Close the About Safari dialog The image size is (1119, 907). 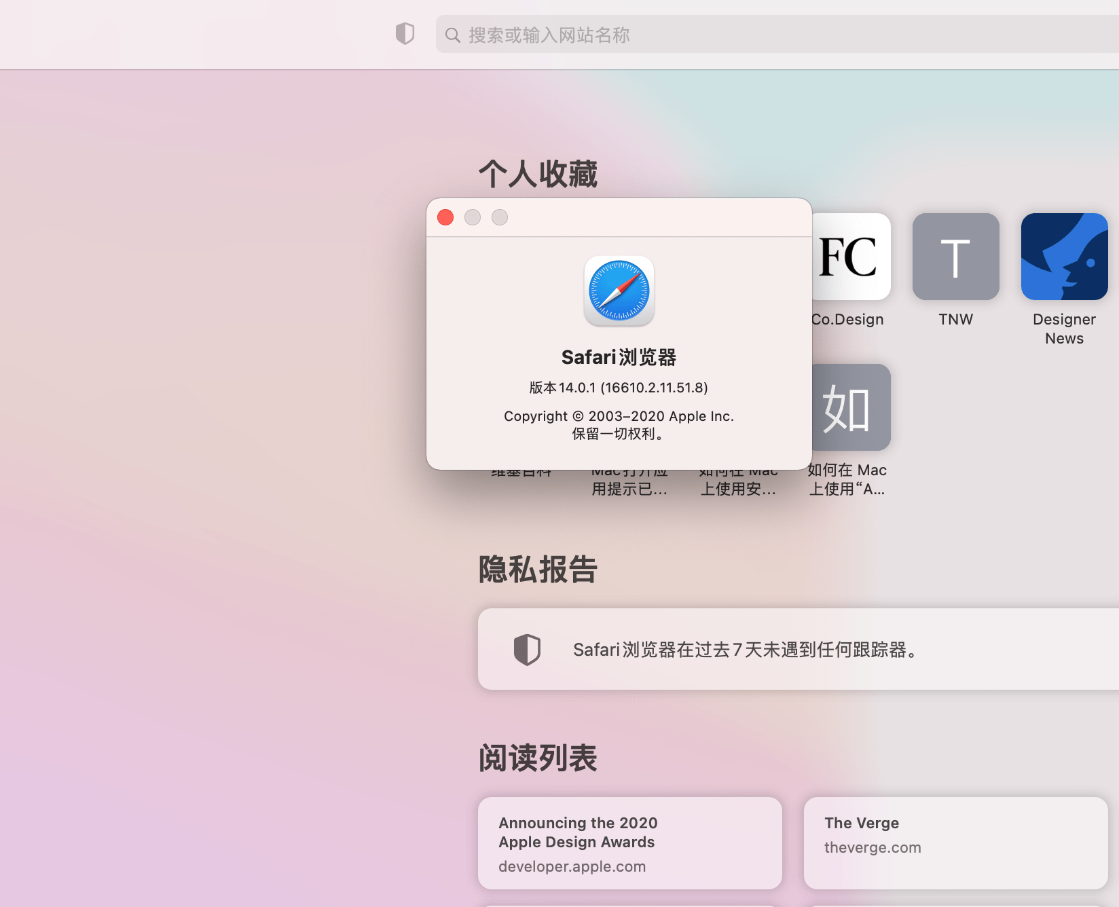click(445, 217)
